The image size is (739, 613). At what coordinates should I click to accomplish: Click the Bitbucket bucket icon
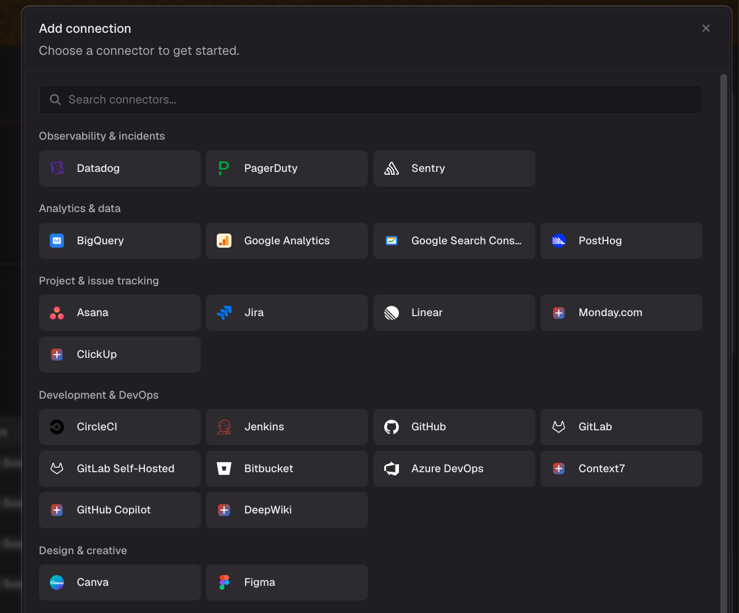click(x=224, y=469)
